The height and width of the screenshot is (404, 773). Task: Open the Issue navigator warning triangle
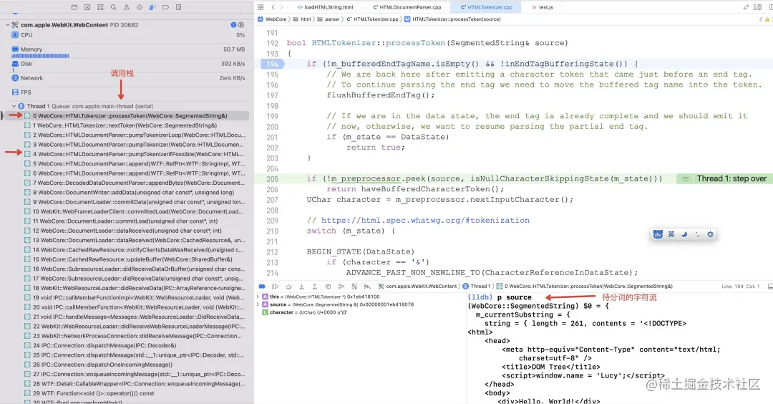127,7
